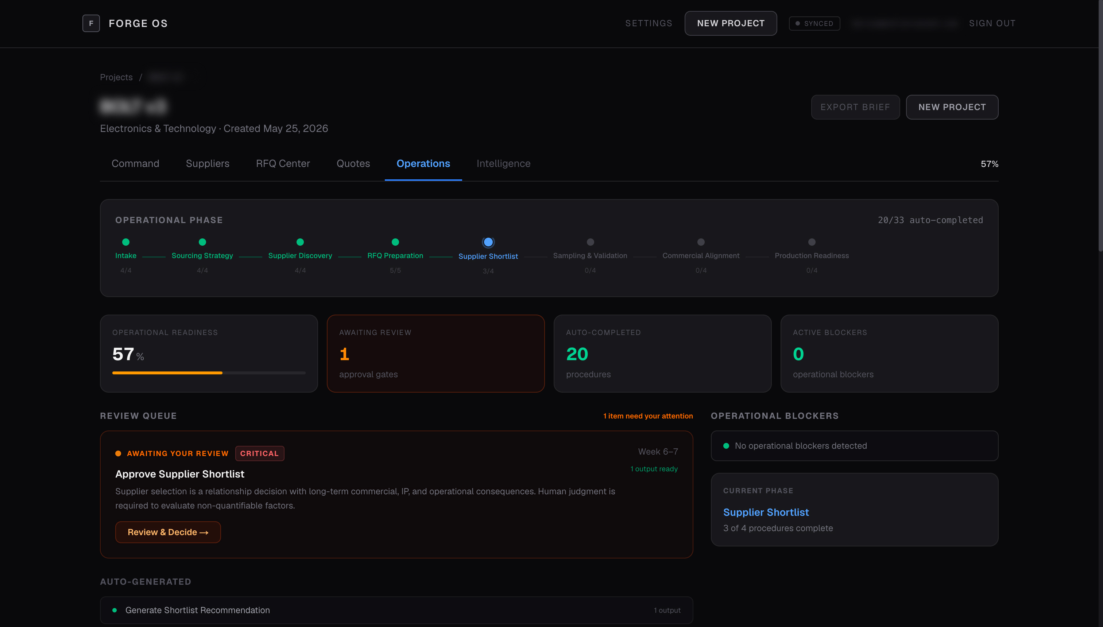Click the Commercial Alignment label
The height and width of the screenshot is (627, 1103).
tap(701, 256)
